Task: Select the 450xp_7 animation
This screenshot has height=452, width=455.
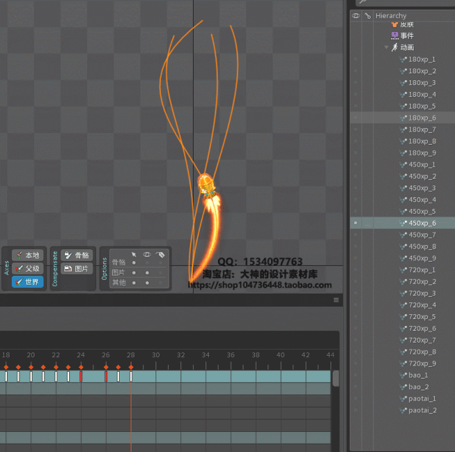Action: coord(423,235)
